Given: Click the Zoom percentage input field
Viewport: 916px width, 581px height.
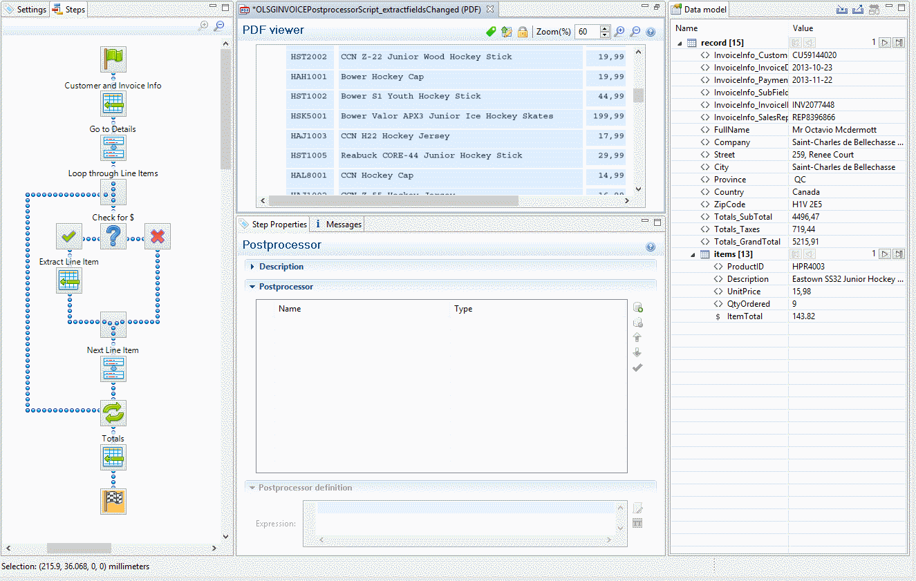Looking at the screenshot, I should tap(586, 32).
